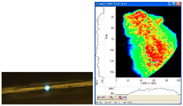Toggle the cross-section profile graph icon
The width and height of the screenshot is (183, 106).
[x=103, y=97]
